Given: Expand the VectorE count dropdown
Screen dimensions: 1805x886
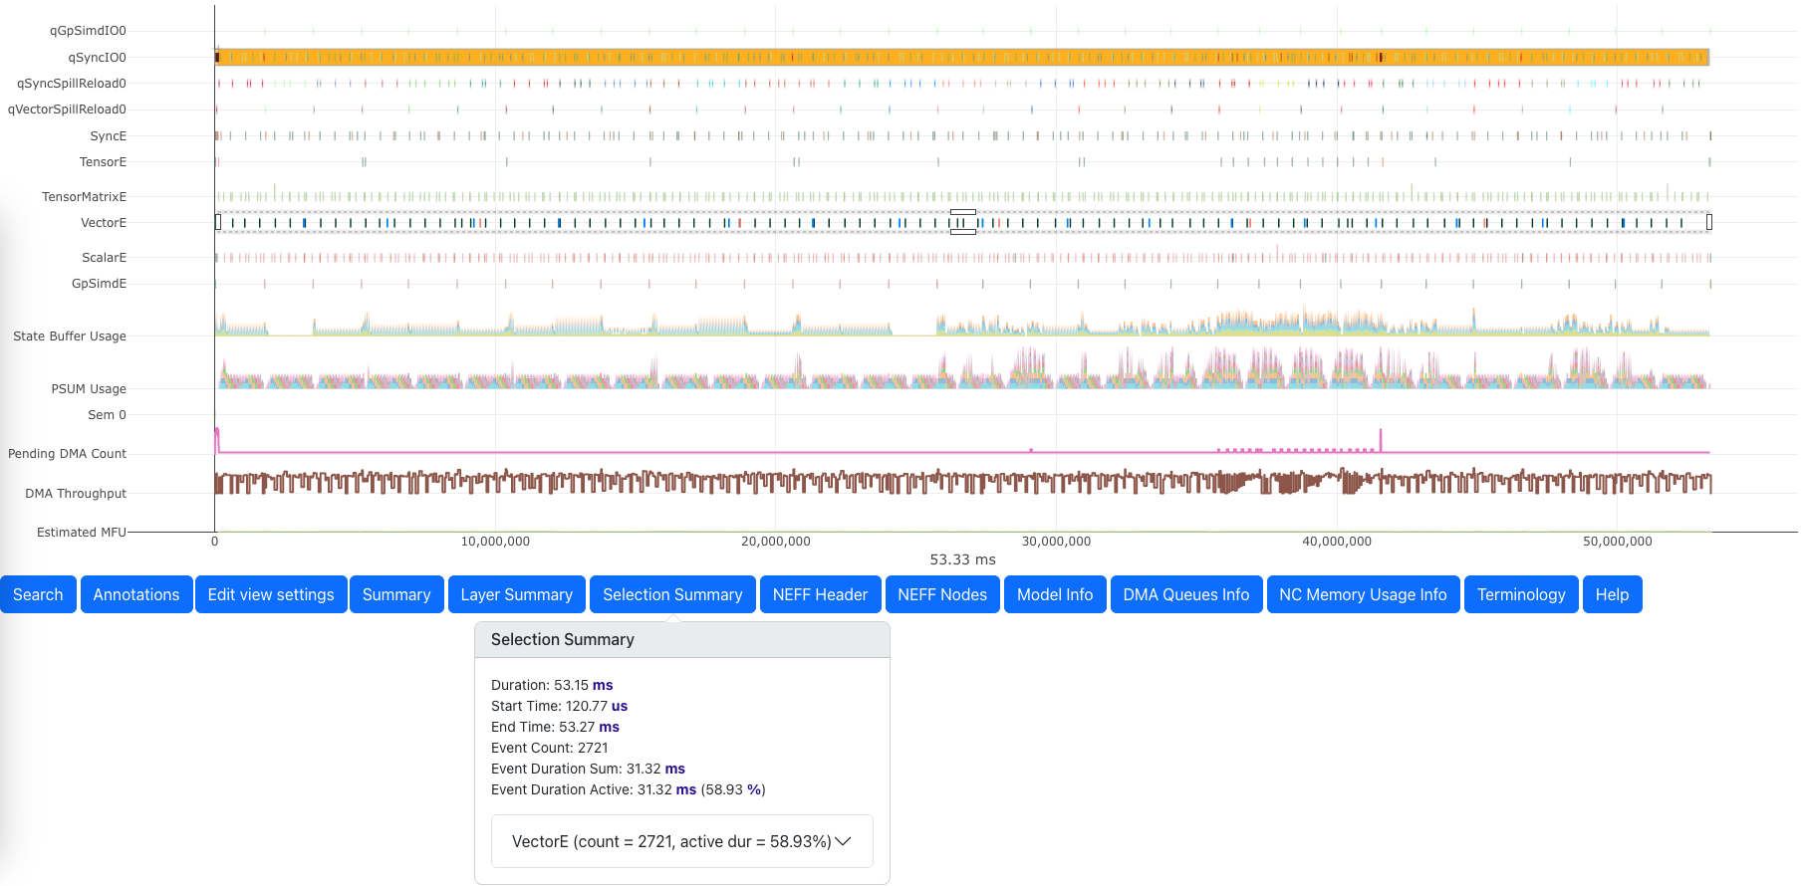Looking at the screenshot, I should [x=681, y=841].
